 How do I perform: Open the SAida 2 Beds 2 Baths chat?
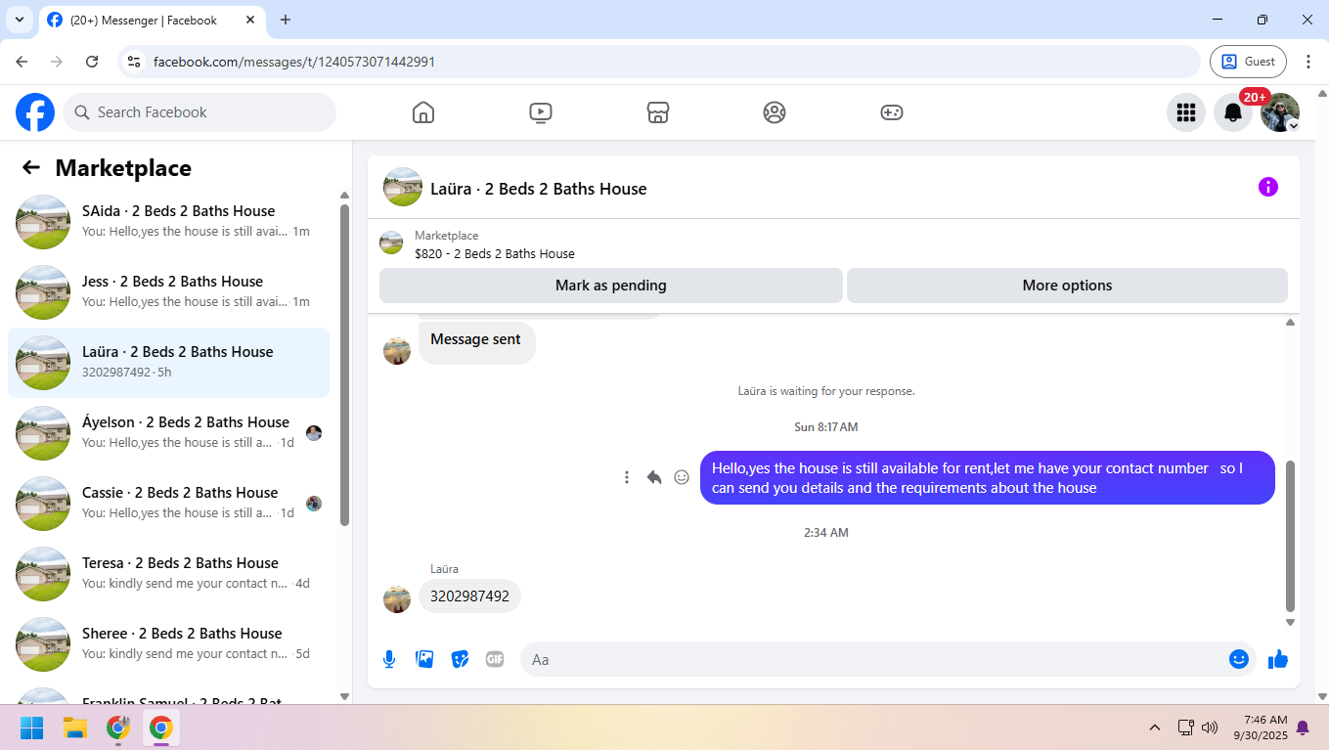[168, 222]
